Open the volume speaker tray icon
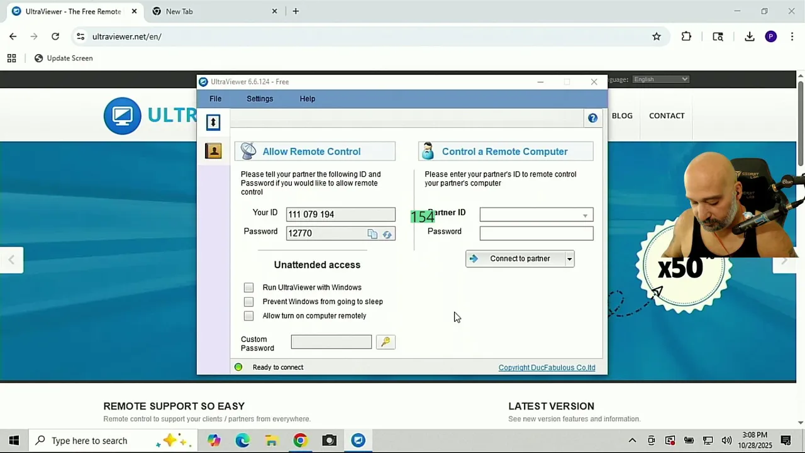This screenshot has width=805, height=453. [726, 440]
